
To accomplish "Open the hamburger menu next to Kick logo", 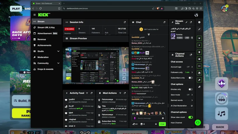I will coord(35,15).
